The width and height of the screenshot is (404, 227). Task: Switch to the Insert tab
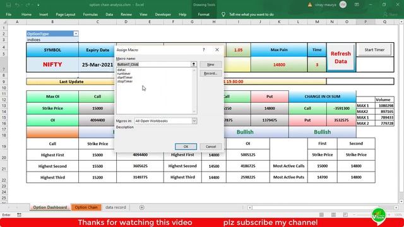coord(44,15)
